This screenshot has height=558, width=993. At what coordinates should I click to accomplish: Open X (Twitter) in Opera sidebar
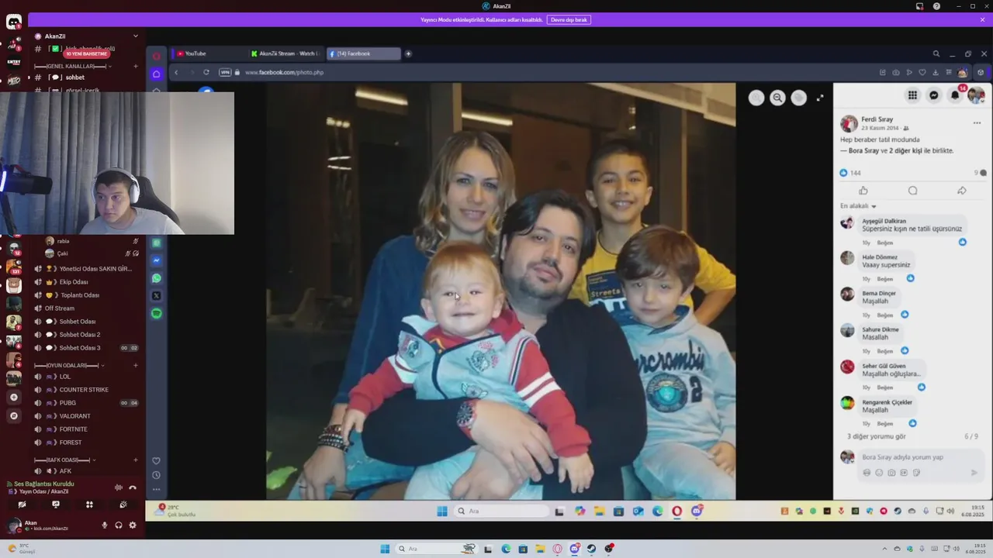point(157,295)
